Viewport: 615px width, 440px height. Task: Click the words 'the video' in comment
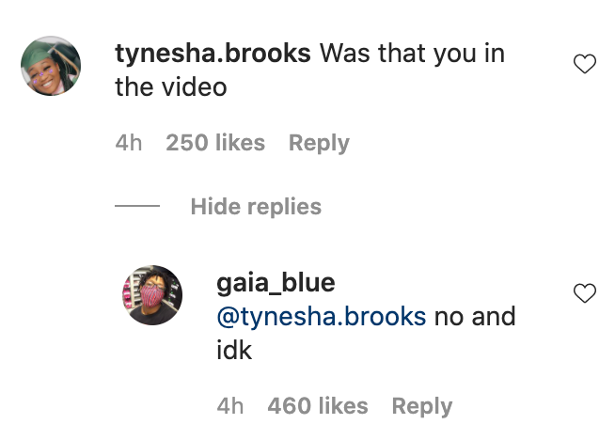(171, 86)
